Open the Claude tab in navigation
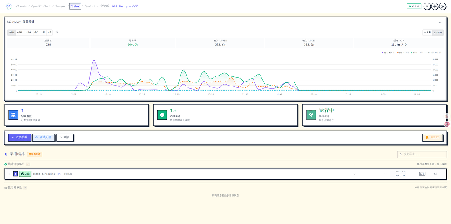 (21, 6)
